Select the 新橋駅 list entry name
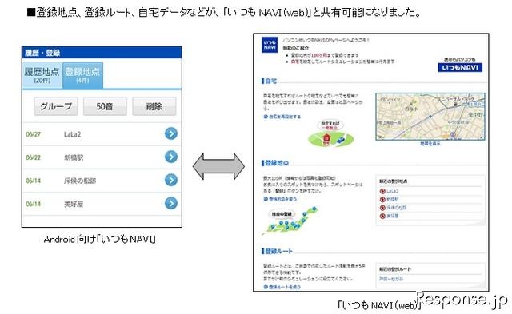 coord(74,157)
